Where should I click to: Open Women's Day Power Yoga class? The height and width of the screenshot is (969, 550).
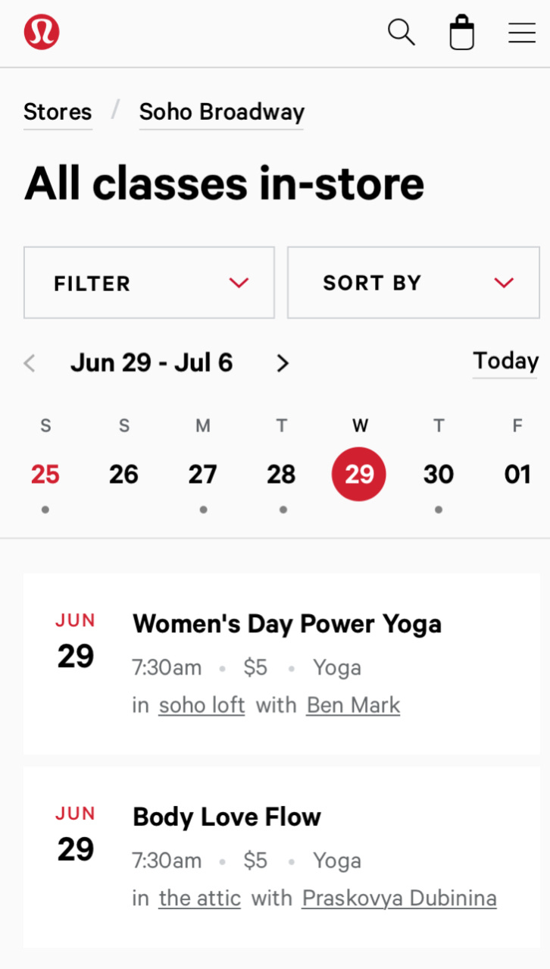[x=287, y=624]
